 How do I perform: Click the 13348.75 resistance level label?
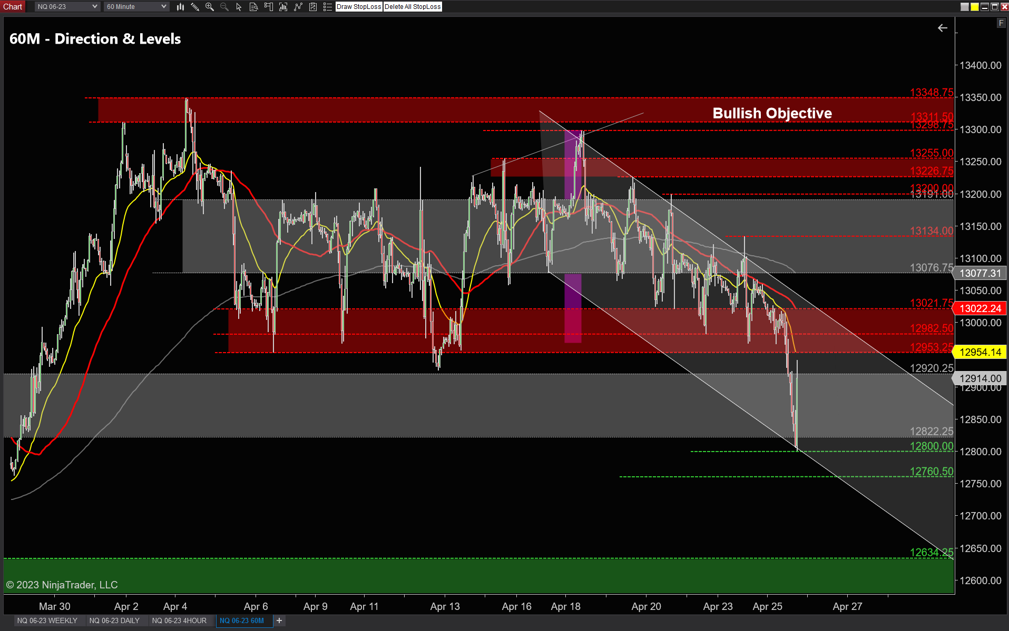932,93
